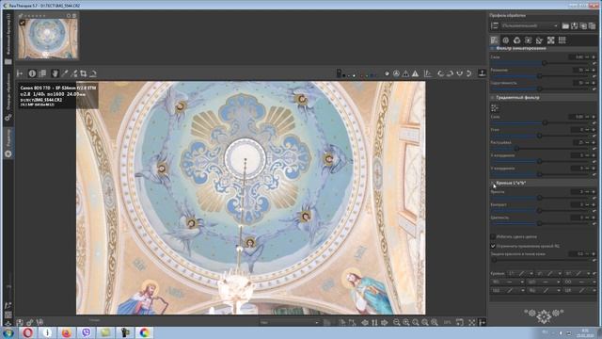Select the Crop tool
Screen dimensions: 602x339
tap(84, 73)
